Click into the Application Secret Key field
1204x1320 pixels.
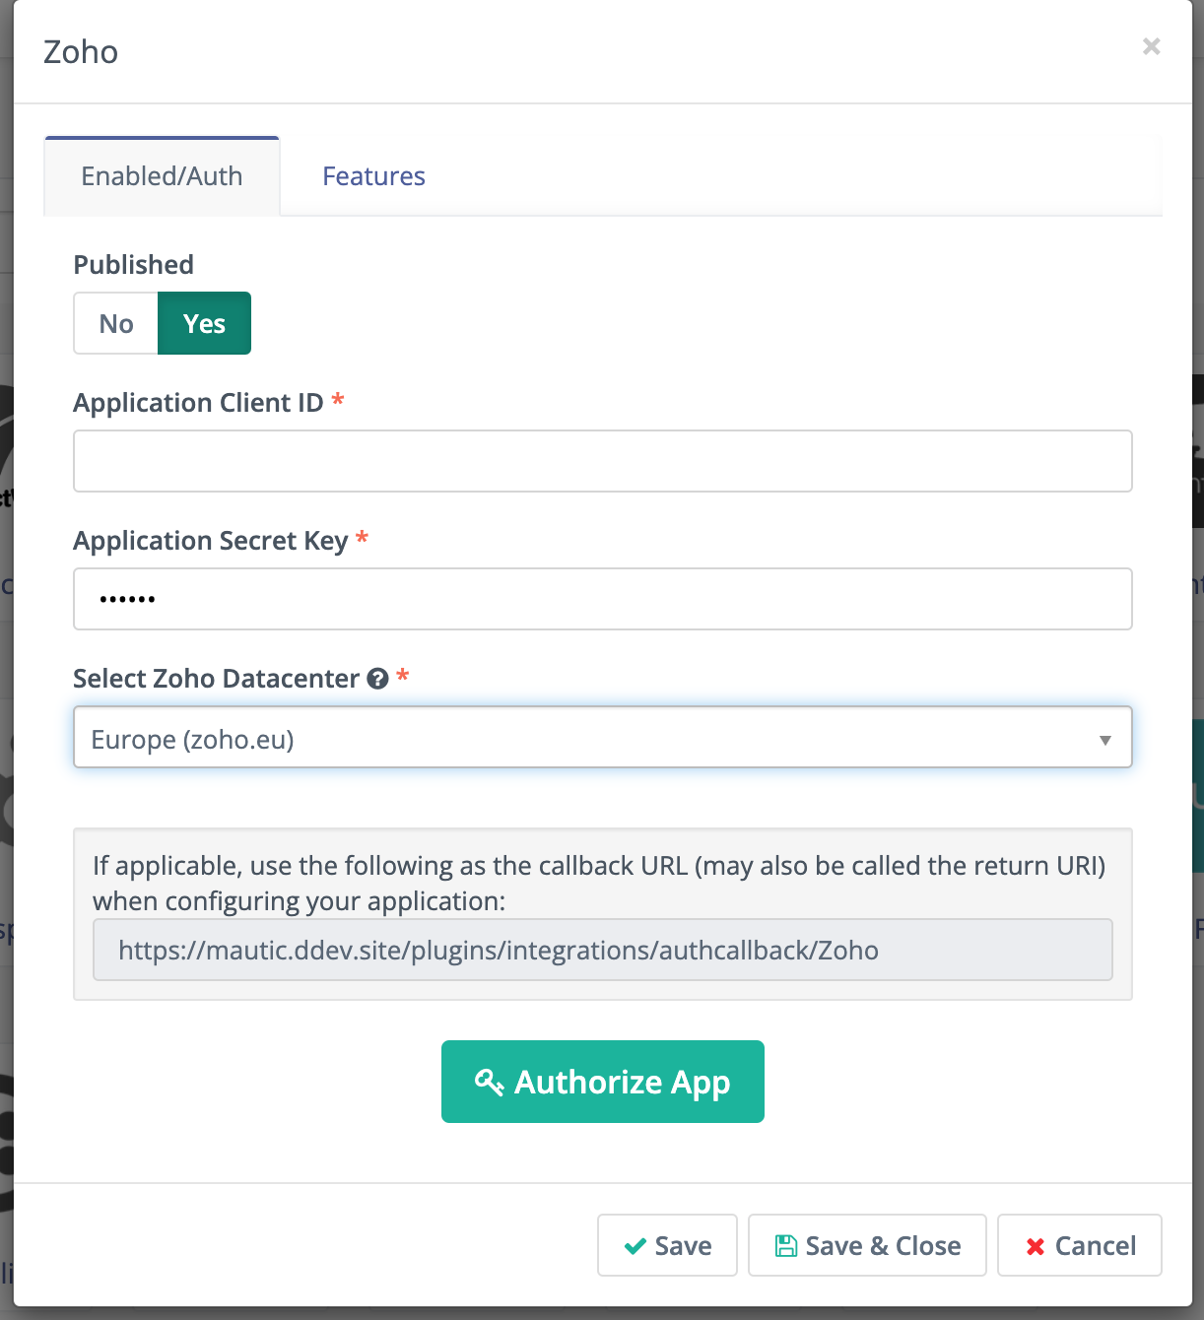pos(602,599)
